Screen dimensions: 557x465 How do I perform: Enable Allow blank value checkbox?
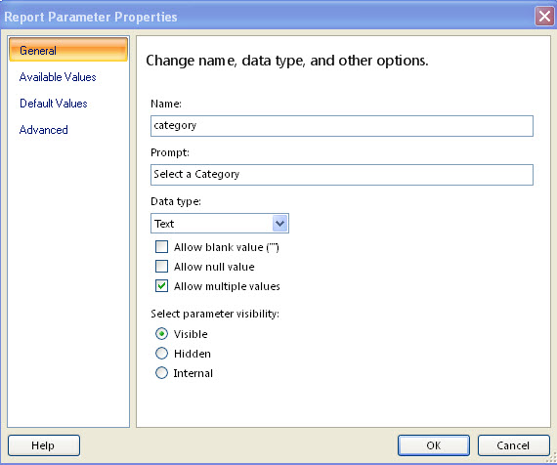click(161, 246)
